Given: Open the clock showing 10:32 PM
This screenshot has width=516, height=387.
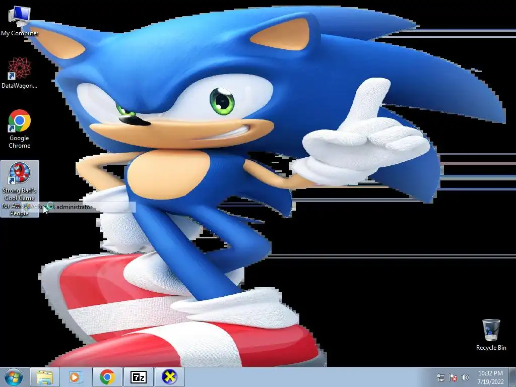Looking at the screenshot, I should [x=491, y=377].
